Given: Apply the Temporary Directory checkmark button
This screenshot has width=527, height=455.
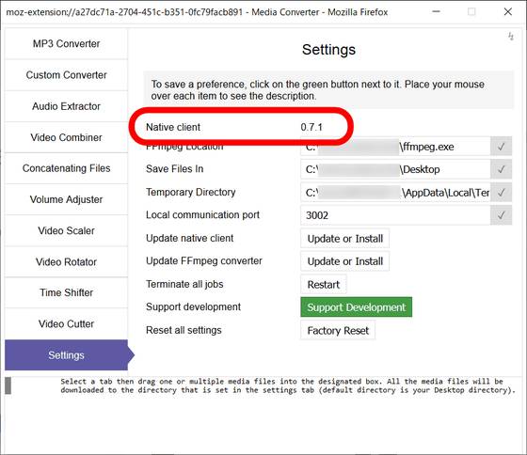Looking at the screenshot, I should 501,193.
